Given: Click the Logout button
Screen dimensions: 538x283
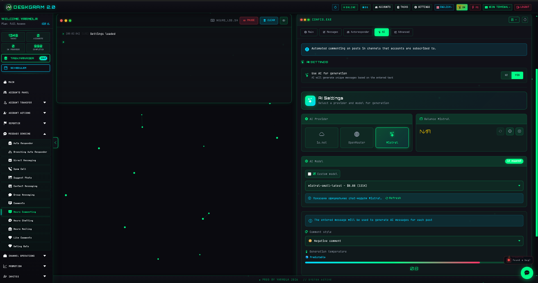Looking at the screenshot, I should [523, 7].
